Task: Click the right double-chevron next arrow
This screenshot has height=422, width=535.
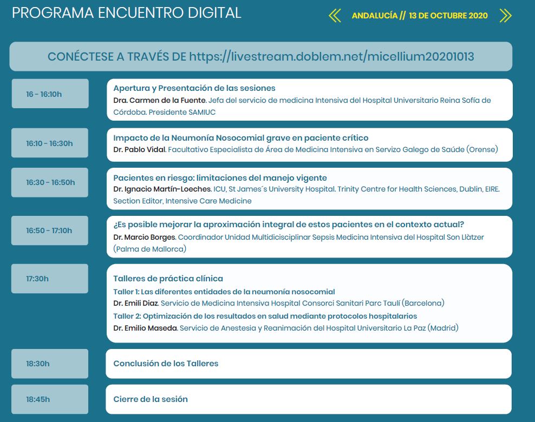Action: pyautogui.click(x=505, y=16)
